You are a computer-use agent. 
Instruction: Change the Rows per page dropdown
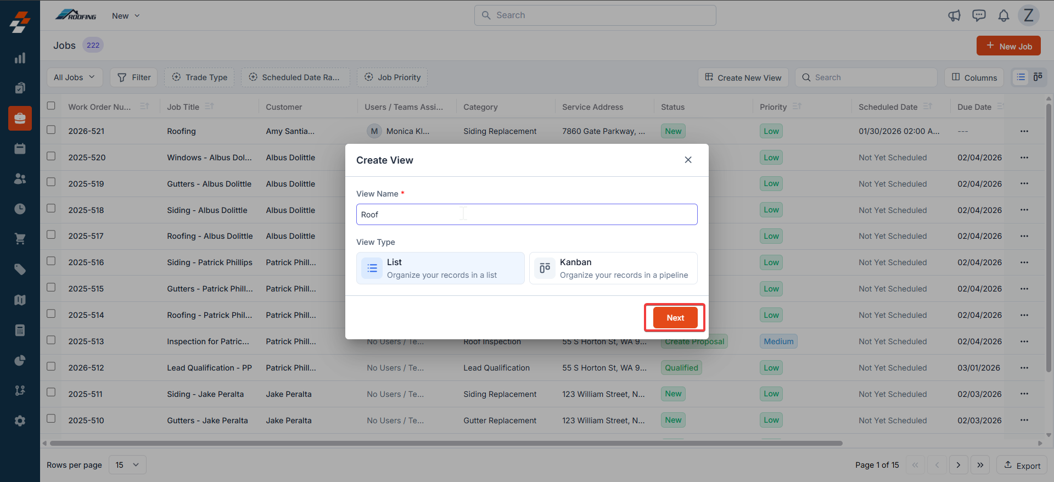pyautogui.click(x=127, y=465)
